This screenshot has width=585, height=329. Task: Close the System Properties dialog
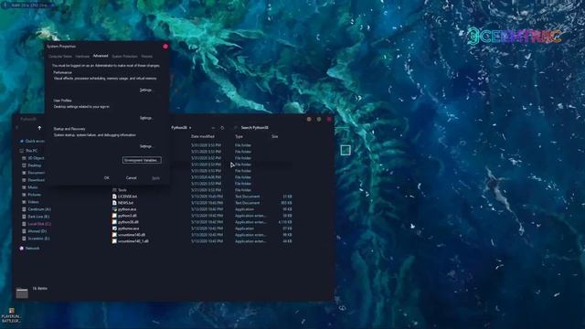[x=165, y=47]
